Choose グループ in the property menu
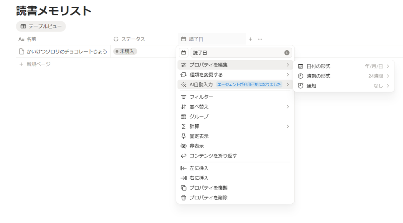 click(x=199, y=116)
